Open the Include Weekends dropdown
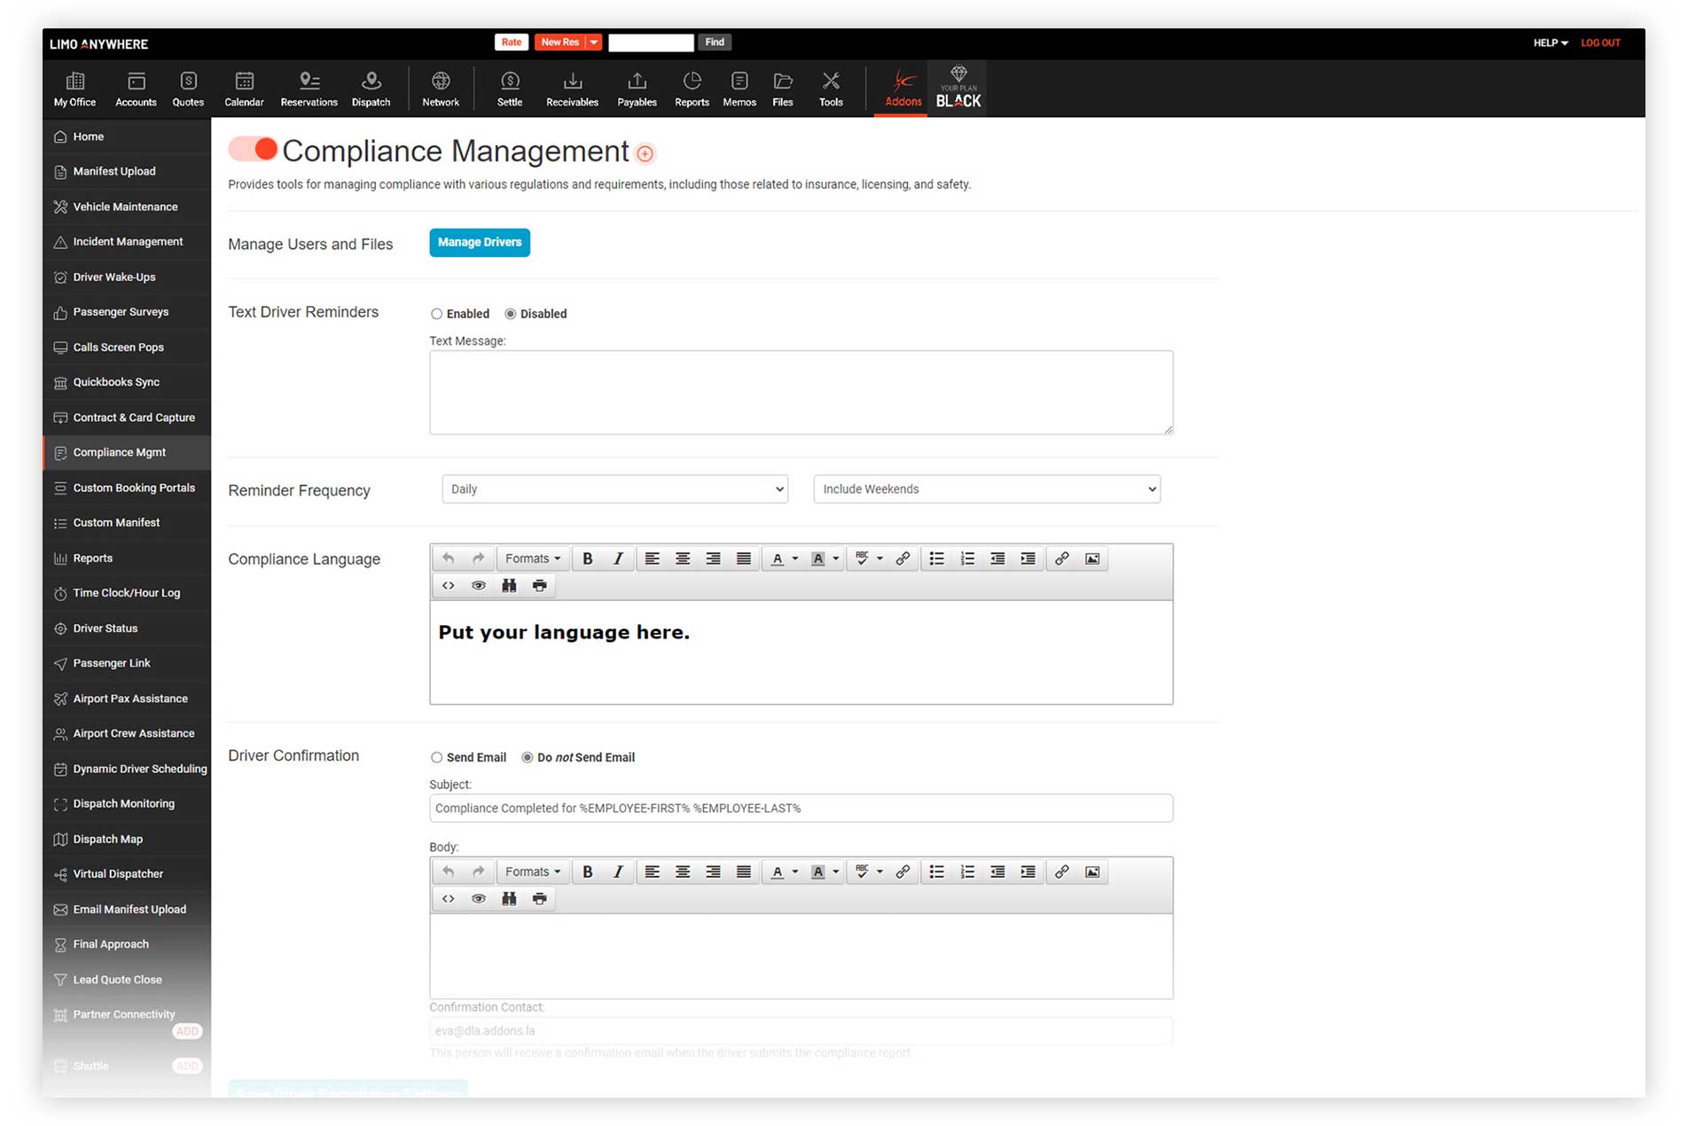The width and height of the screenshot is (1688, 1126). [x=986, y=489]
